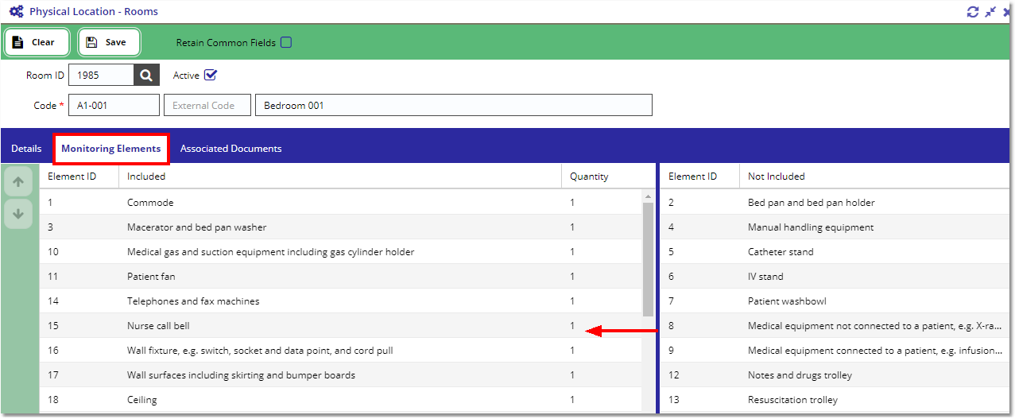The height and width of the screenshot is (419, 1015).
Task: Select Macerator and bed pan washer row
Action: [341, 227]
